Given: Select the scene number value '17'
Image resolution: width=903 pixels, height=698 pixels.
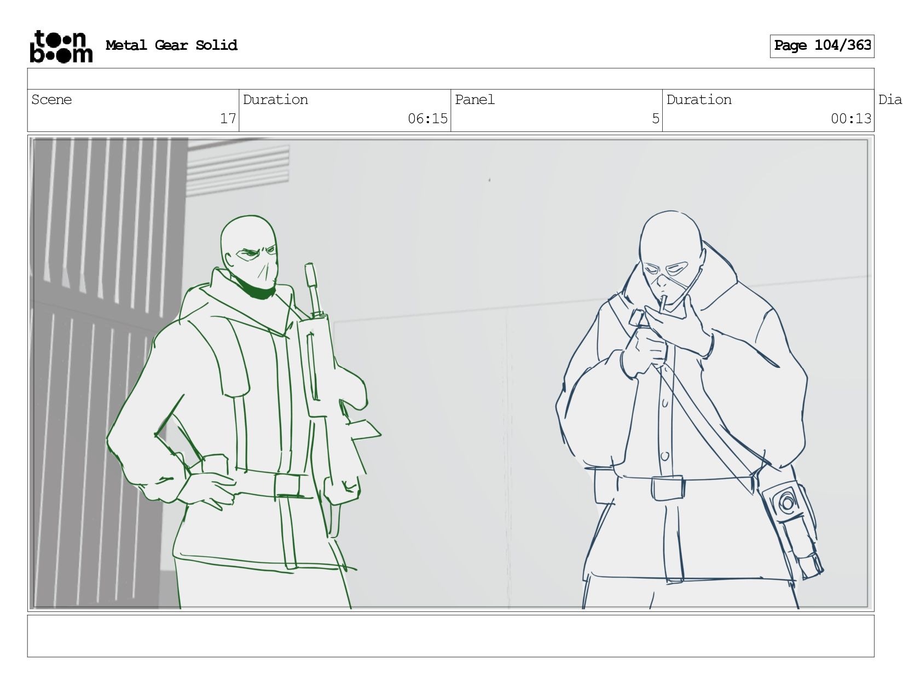Looking at the screenshot, I should pos(228,119).
